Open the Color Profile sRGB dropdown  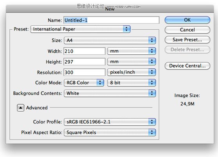(x=110, y=122)
